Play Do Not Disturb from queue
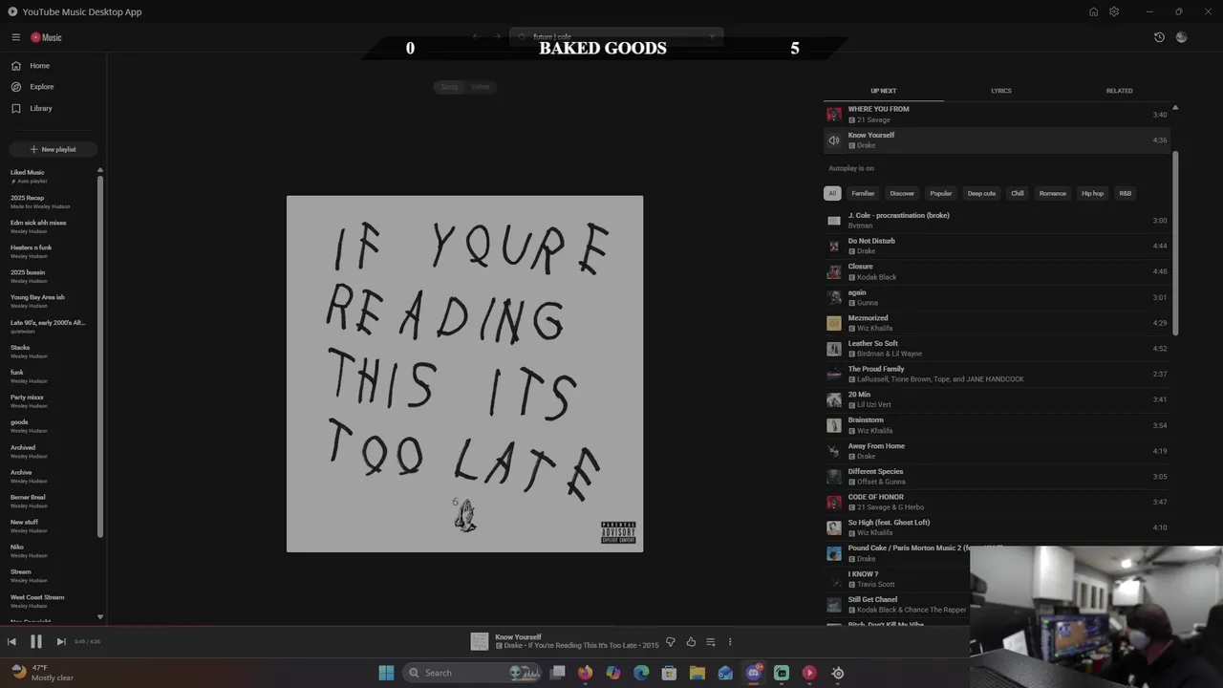This screenshot has width=1223, height=688. [x=997, y=246]
